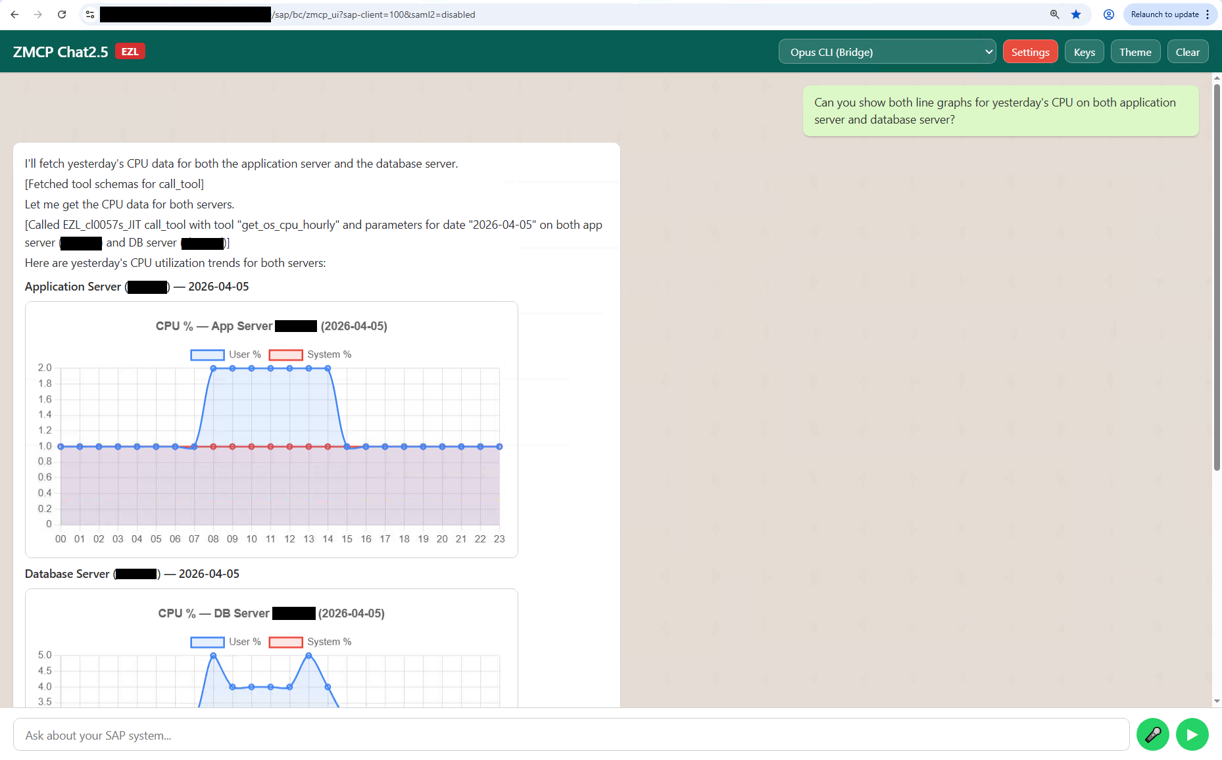Click the zoom magnifier icon in address bar
The image size is (1222, 760).
tap(1054, 14)
